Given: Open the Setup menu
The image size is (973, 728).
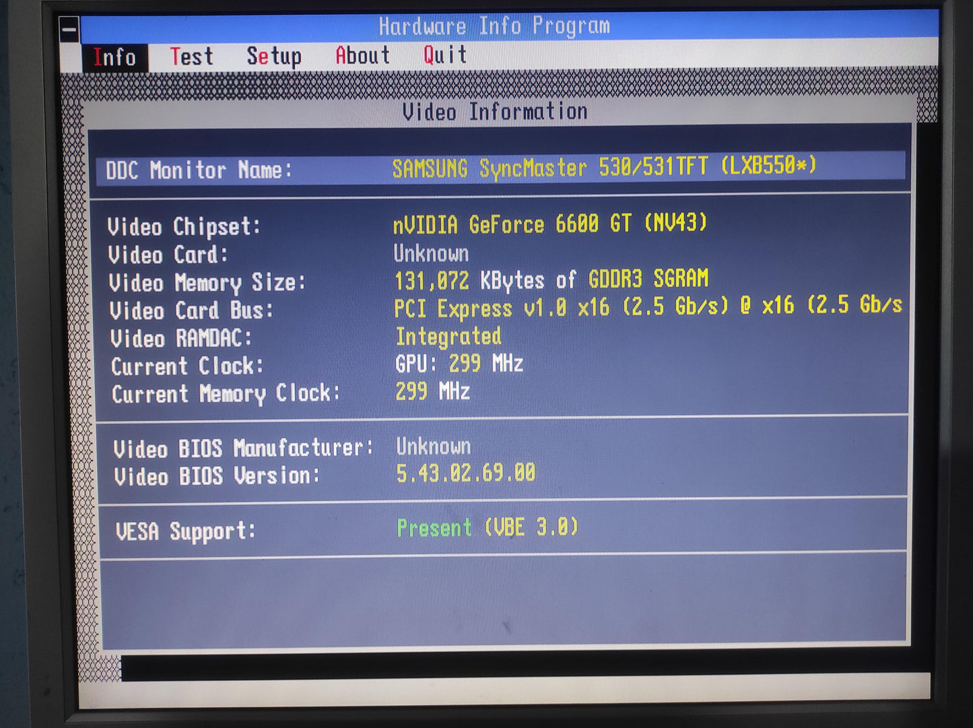Looking at the screenshot, I should (x=273, y=57).
